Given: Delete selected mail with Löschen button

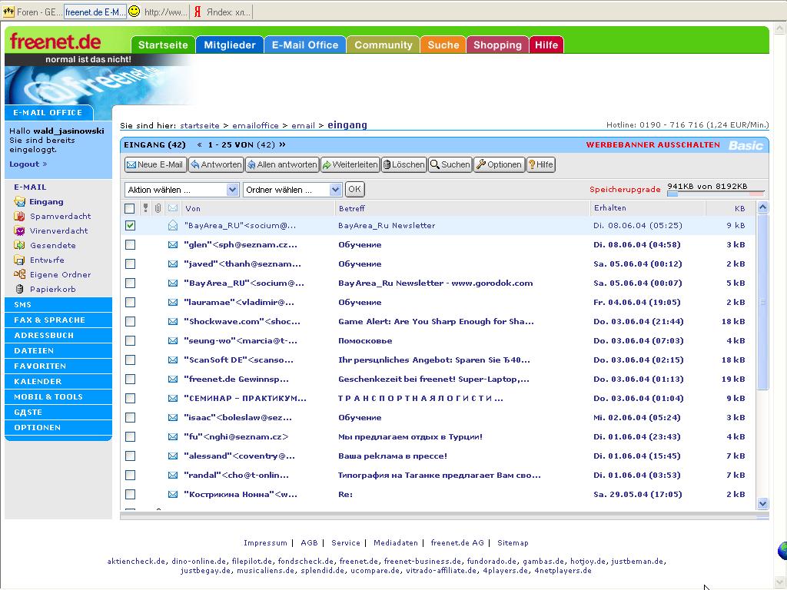Looking at the screenshot, I should pos(404,164).
